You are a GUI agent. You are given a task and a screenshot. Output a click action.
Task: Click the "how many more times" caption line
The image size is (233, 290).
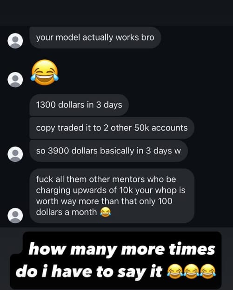click(x=122, y=249)
